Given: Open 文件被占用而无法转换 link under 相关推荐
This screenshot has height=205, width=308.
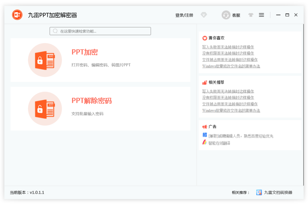Looking at the screenshot, I should click(230, 104).
